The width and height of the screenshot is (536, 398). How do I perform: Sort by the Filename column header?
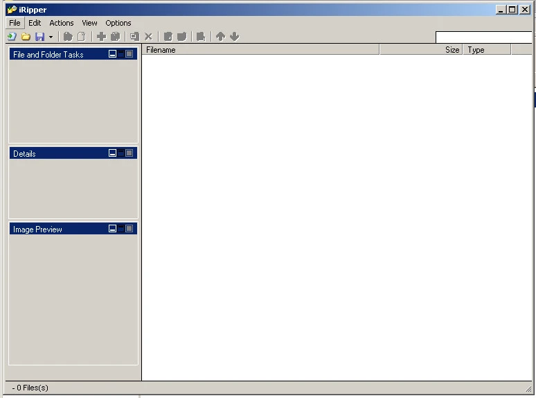pos(261,50)
